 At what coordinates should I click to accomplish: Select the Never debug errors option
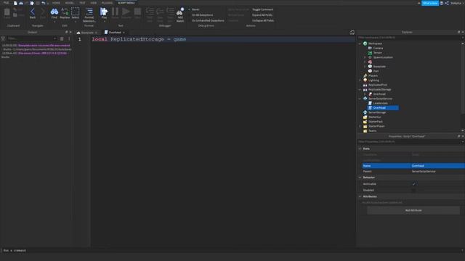(195, 9)
